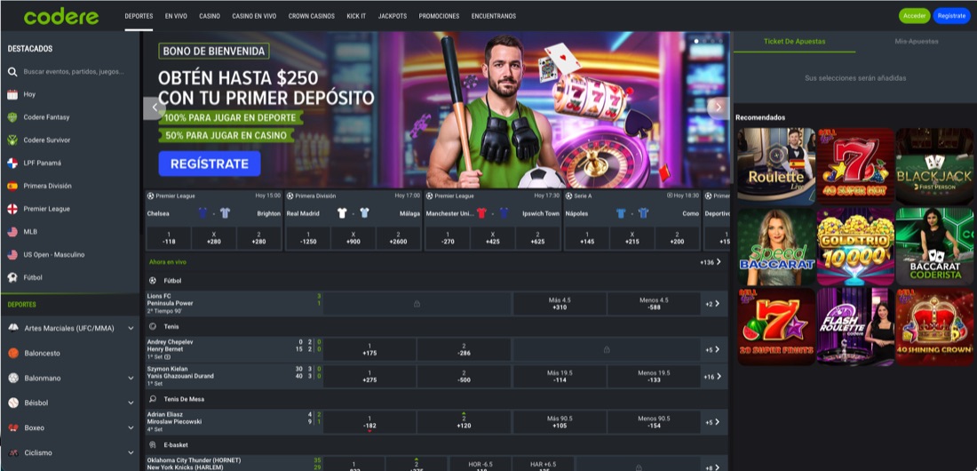Viewport: 977px width, 471px height.
Task: Open Blackjack First Person thumbnail
Action: 934,166
